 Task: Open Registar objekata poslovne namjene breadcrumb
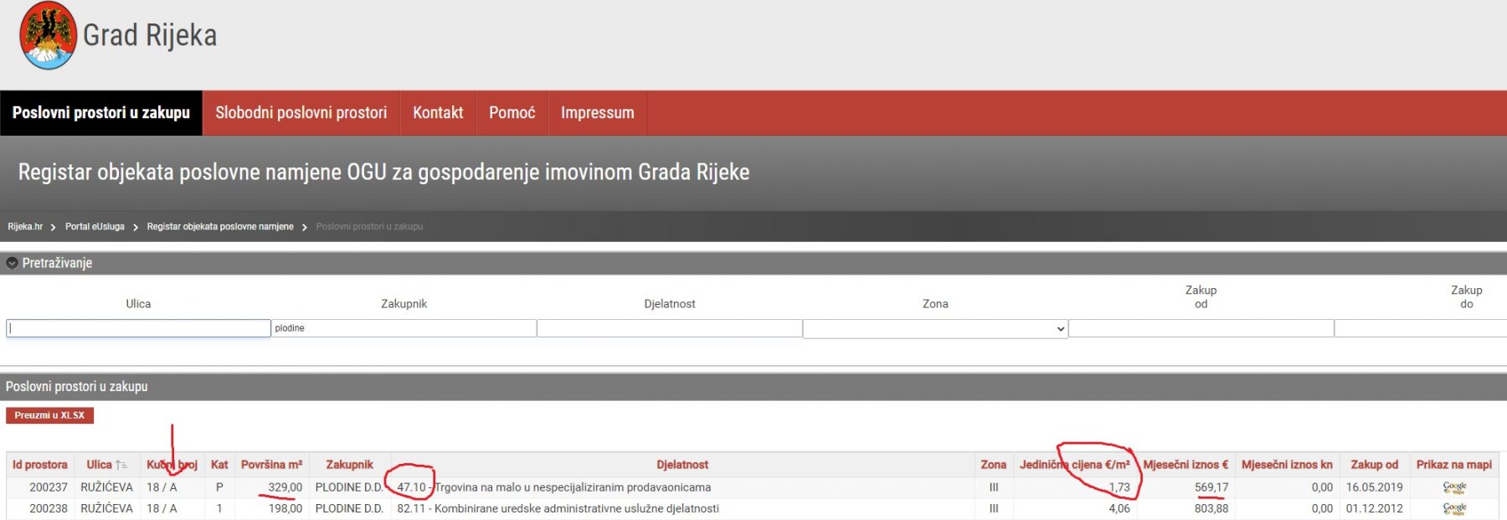tap(220, 227)
